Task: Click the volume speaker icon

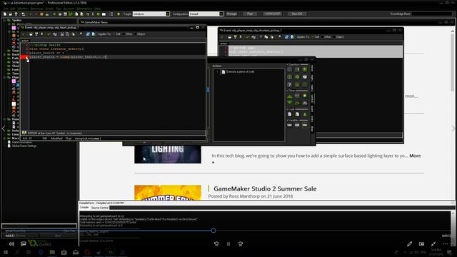Action: (x=11, y=244)
